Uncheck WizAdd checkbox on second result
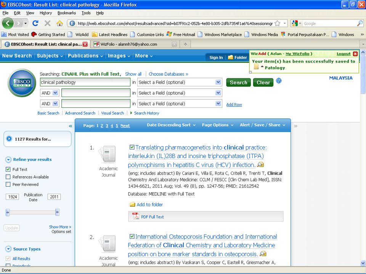Image resolution: width=366 pixels, height=274 pixels. point(132,236)
